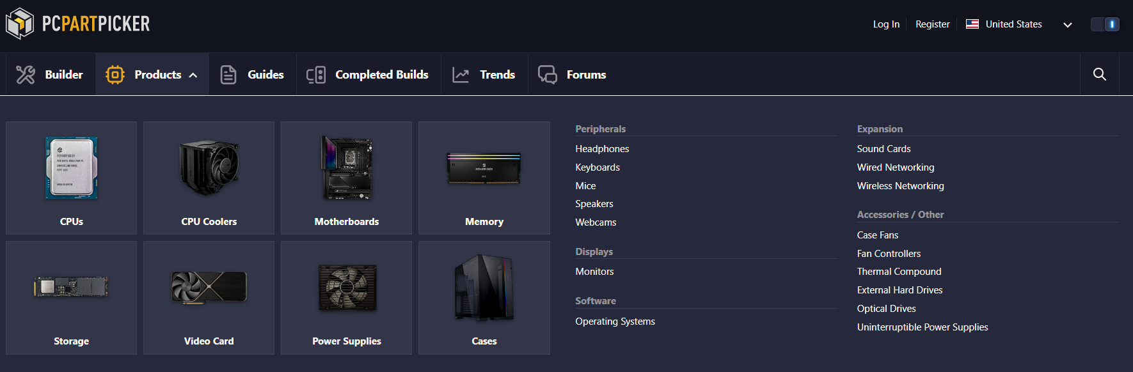Image resolution: width=1133 pixels, height=372 pixels.
Task: Click the United States country text
Action: pyautogui.click(x=1013, y=24)
